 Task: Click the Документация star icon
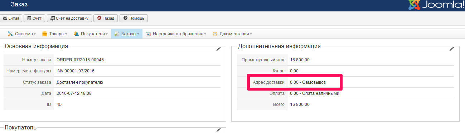click(215, 34)
